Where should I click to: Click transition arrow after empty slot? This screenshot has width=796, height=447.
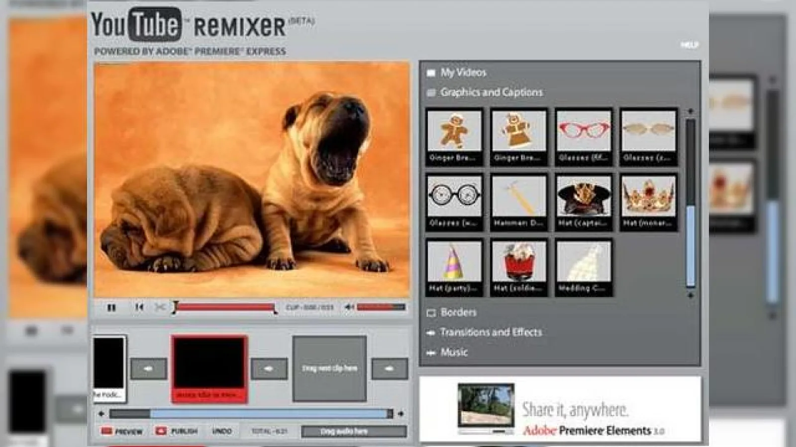coord(390,369)
